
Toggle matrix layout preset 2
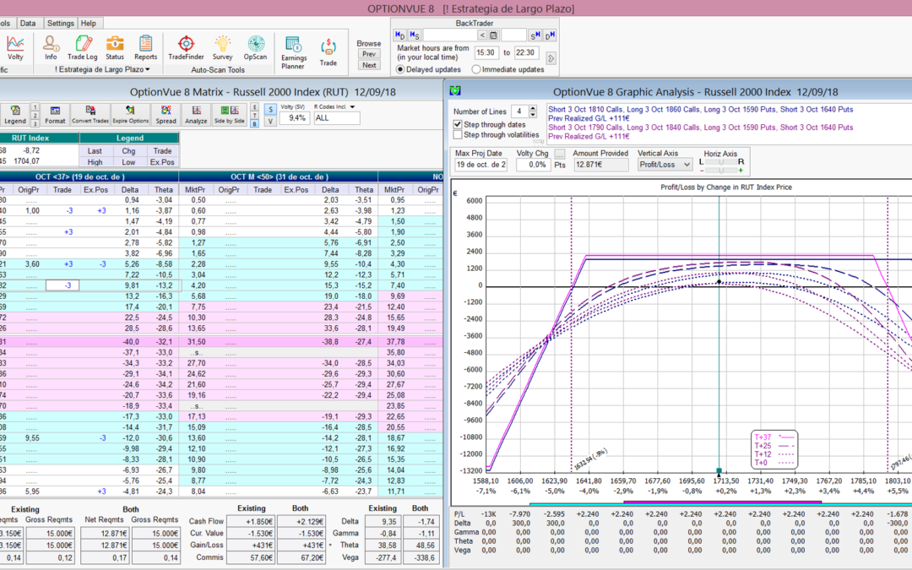tap(35, 115)
